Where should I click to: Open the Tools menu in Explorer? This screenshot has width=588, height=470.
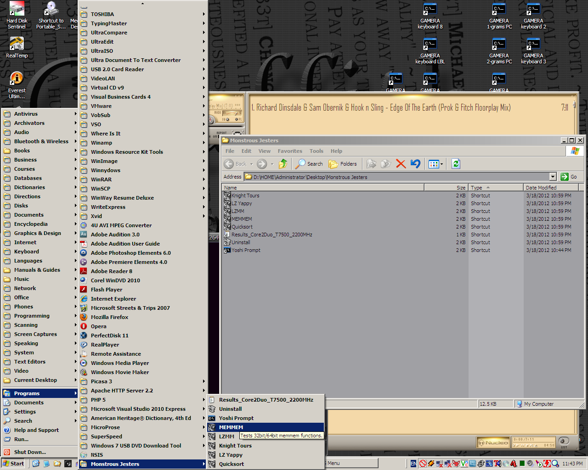pyautogui.click(x=316, y=151)
